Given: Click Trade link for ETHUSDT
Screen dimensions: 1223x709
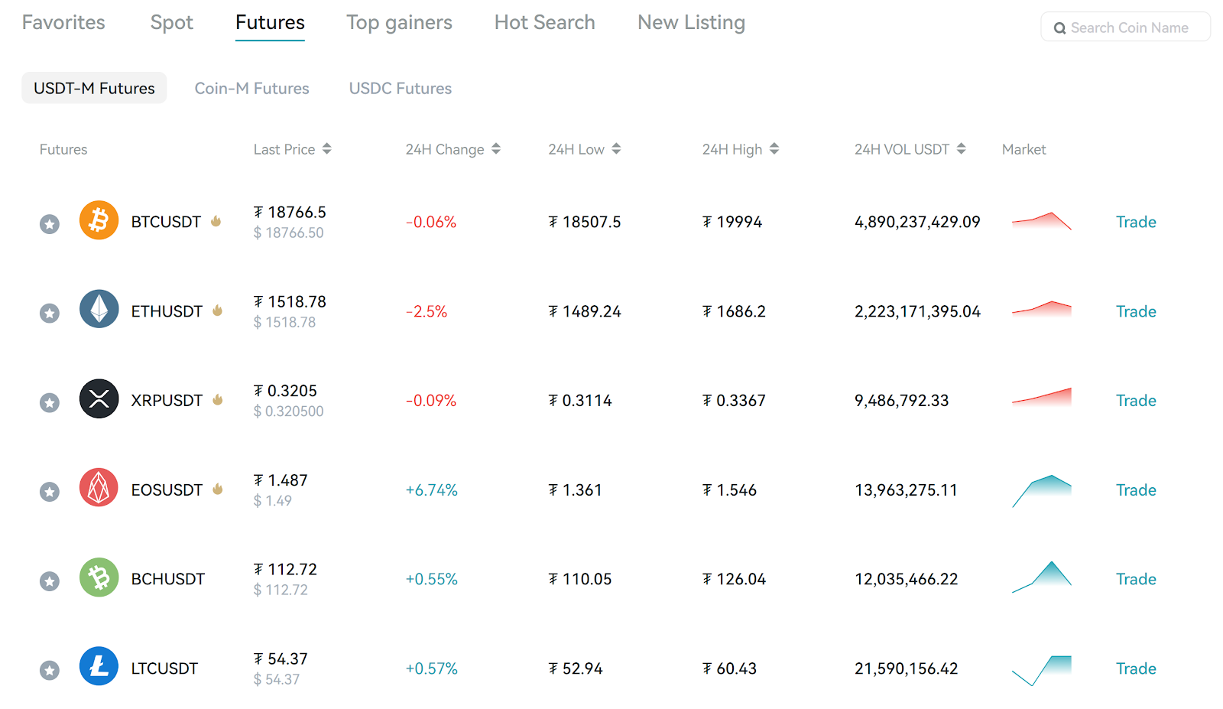Looking at the screenshot, I should coord(1136,311).
